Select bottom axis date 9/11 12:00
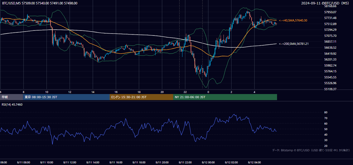Screen dimensions: 353x165 click(x=70, y=163)
